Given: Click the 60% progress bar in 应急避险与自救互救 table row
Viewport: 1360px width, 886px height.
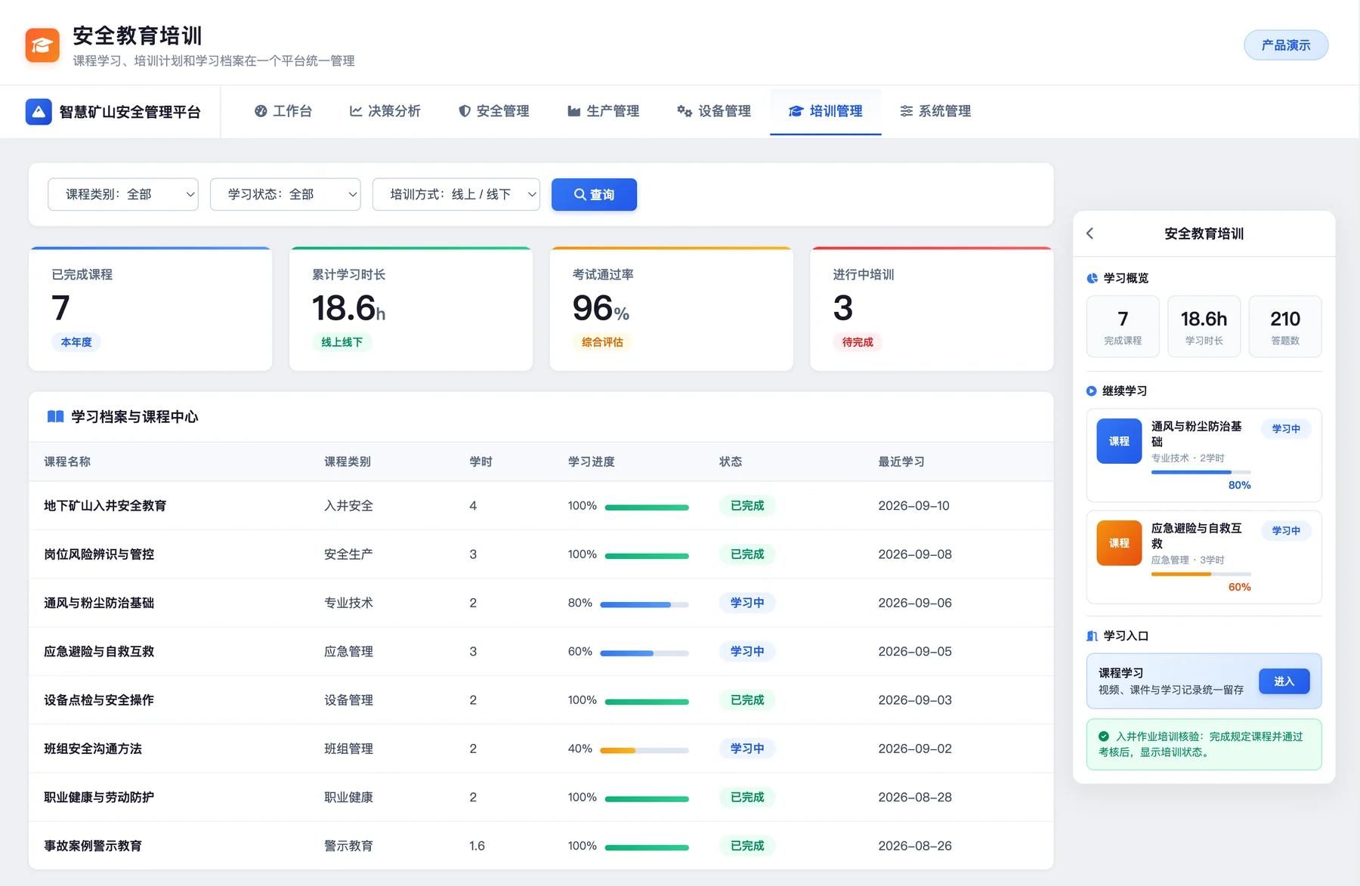Looking at the screenshot, I should click(644, 653).
